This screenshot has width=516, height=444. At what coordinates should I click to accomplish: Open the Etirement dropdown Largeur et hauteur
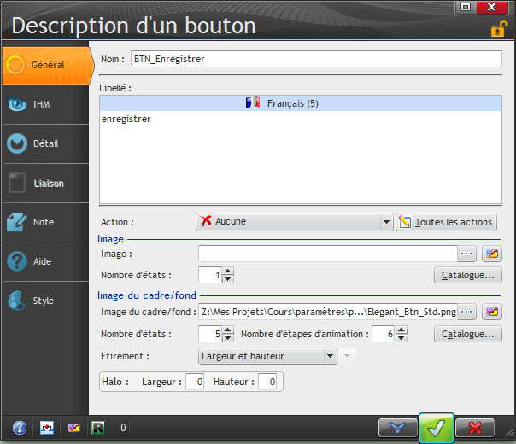pyautogui.click(x=267, y=356)
